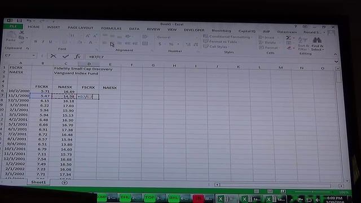Click Decrease Font Size icon

95,36
